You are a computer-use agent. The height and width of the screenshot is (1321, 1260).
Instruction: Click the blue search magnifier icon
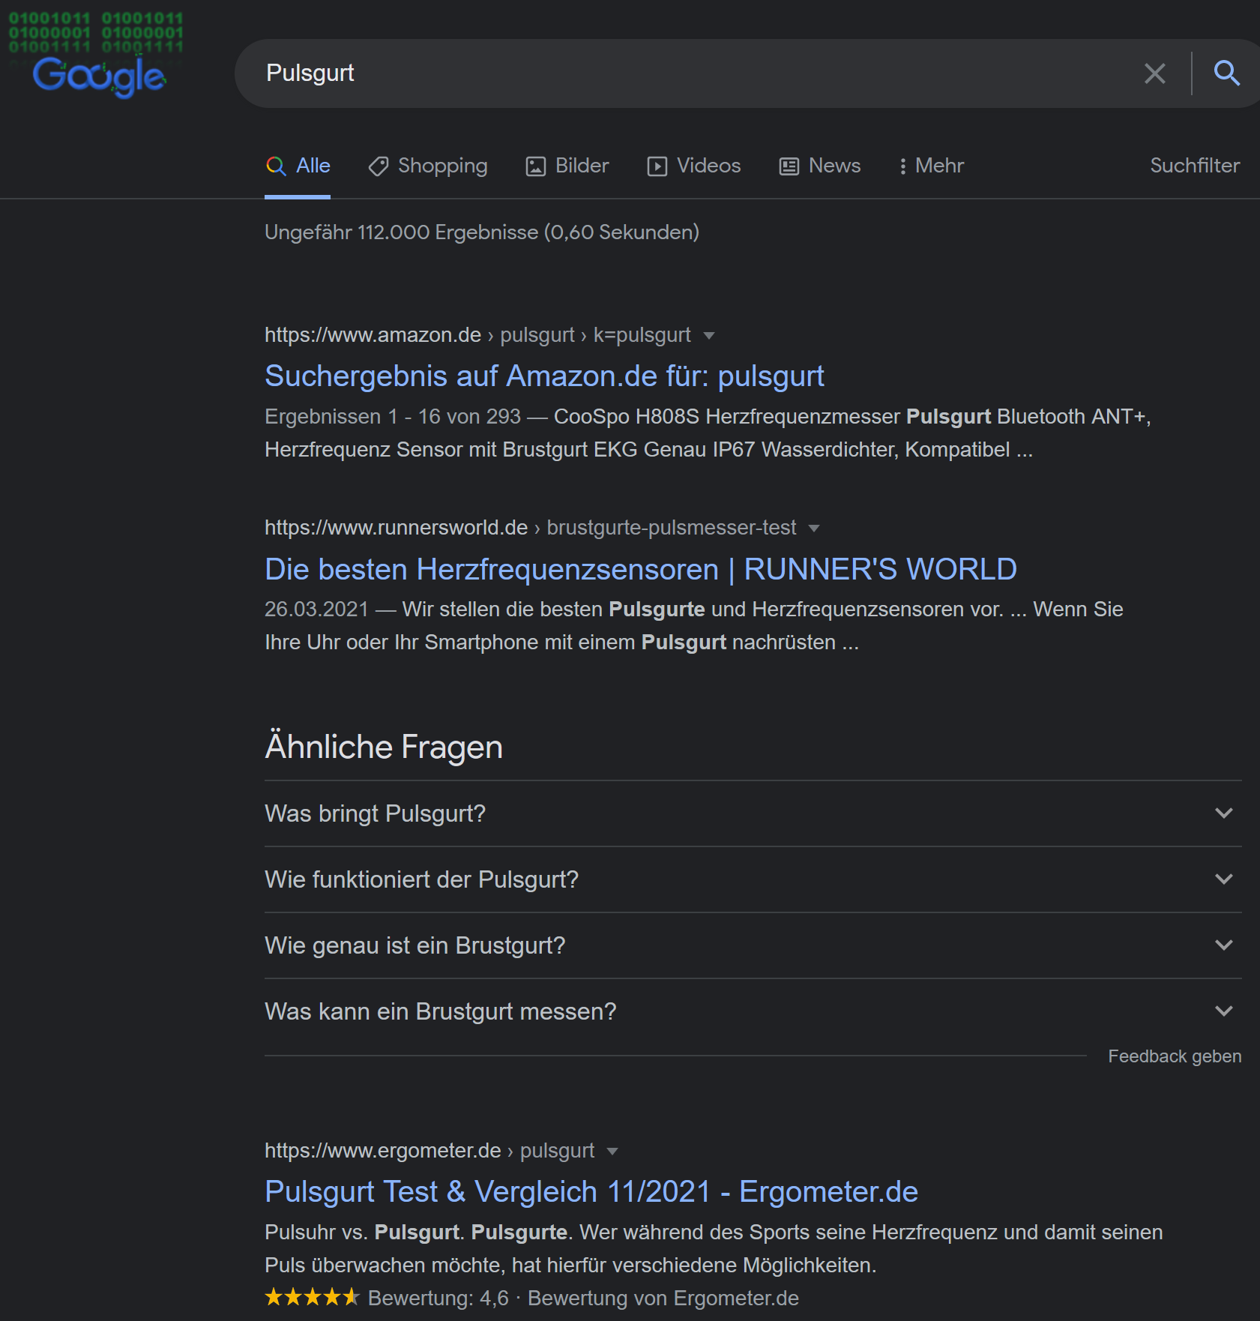1226,73
